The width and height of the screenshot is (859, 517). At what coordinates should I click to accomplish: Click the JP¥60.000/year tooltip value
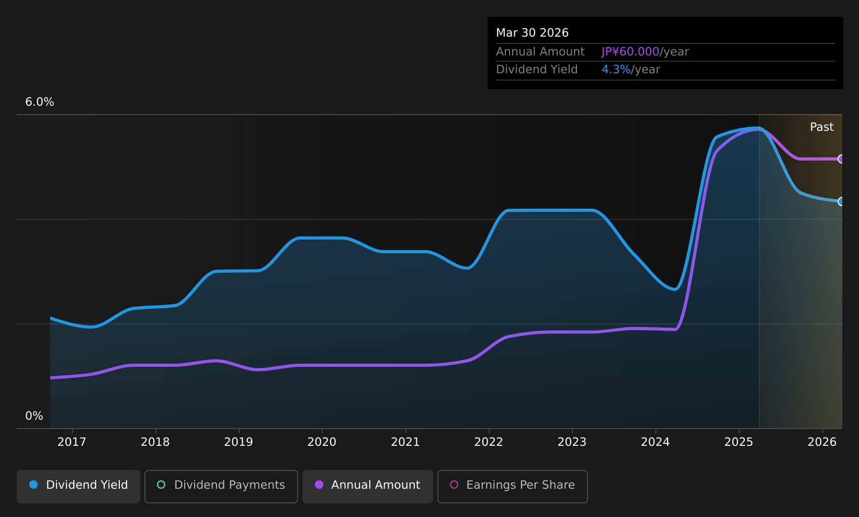click(645, 52)
